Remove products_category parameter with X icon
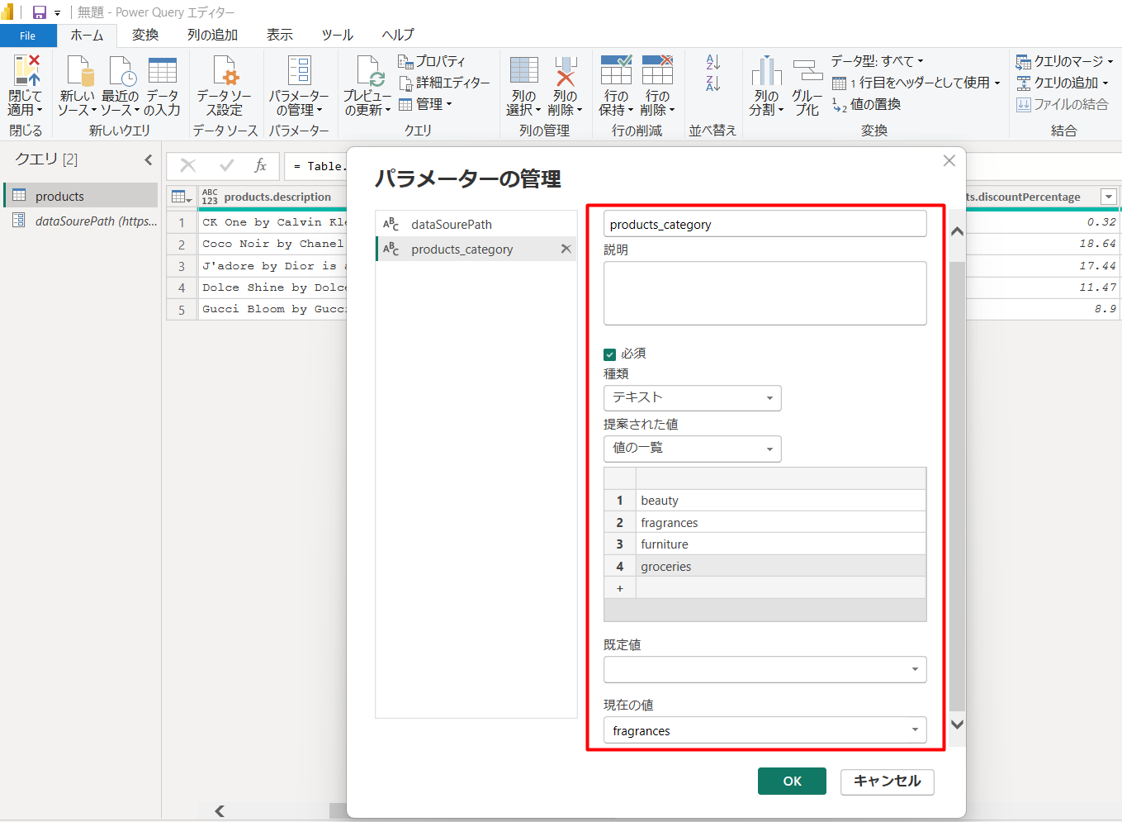 [566, 249]
